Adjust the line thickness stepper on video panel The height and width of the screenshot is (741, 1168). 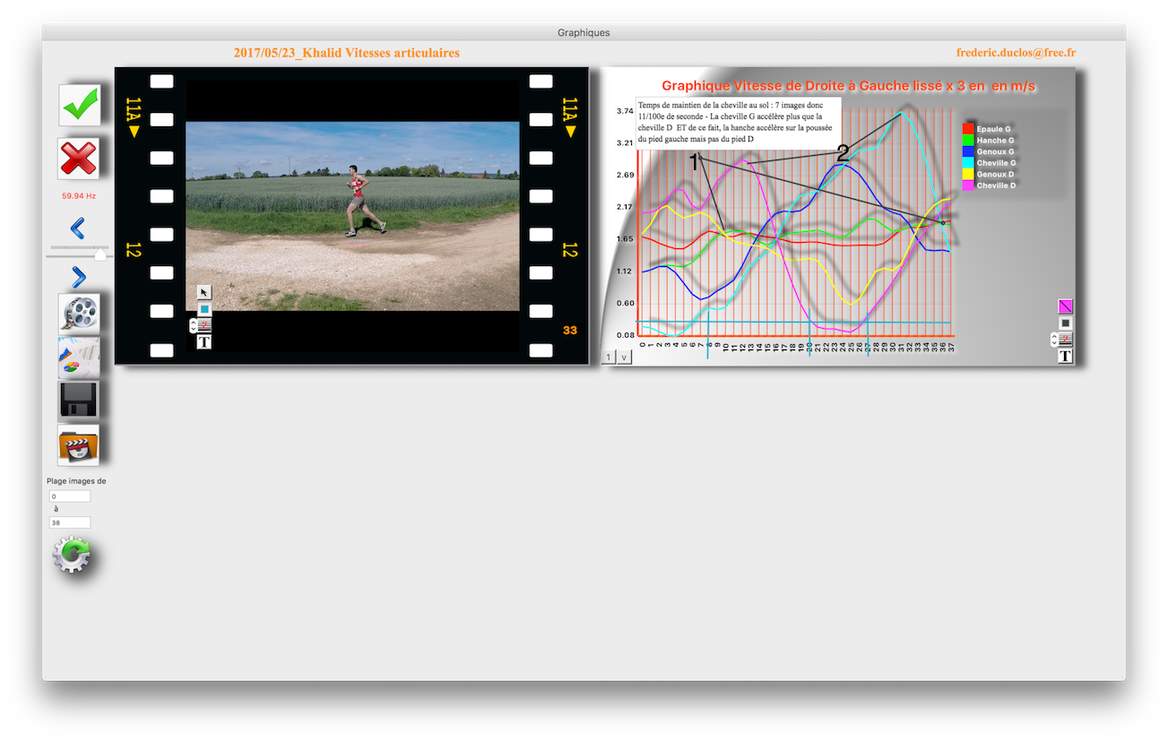click(x=193, y=326)
